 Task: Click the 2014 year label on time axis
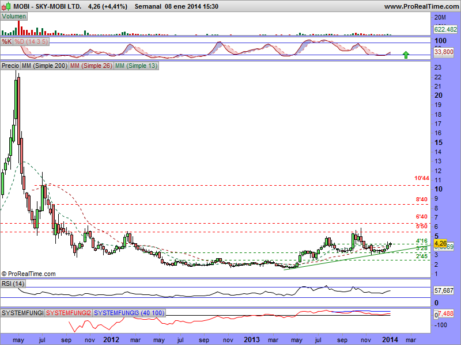click(390, 340)
